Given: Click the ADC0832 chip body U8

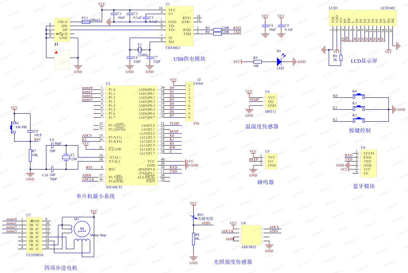Looking at the screenshot, I should pos(251,235).
